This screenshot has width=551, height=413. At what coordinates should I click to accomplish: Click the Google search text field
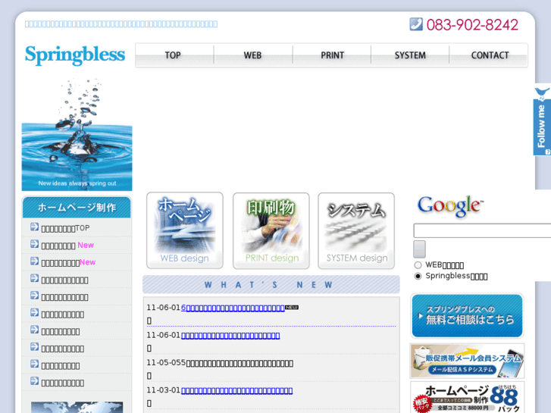coord(482,230)
